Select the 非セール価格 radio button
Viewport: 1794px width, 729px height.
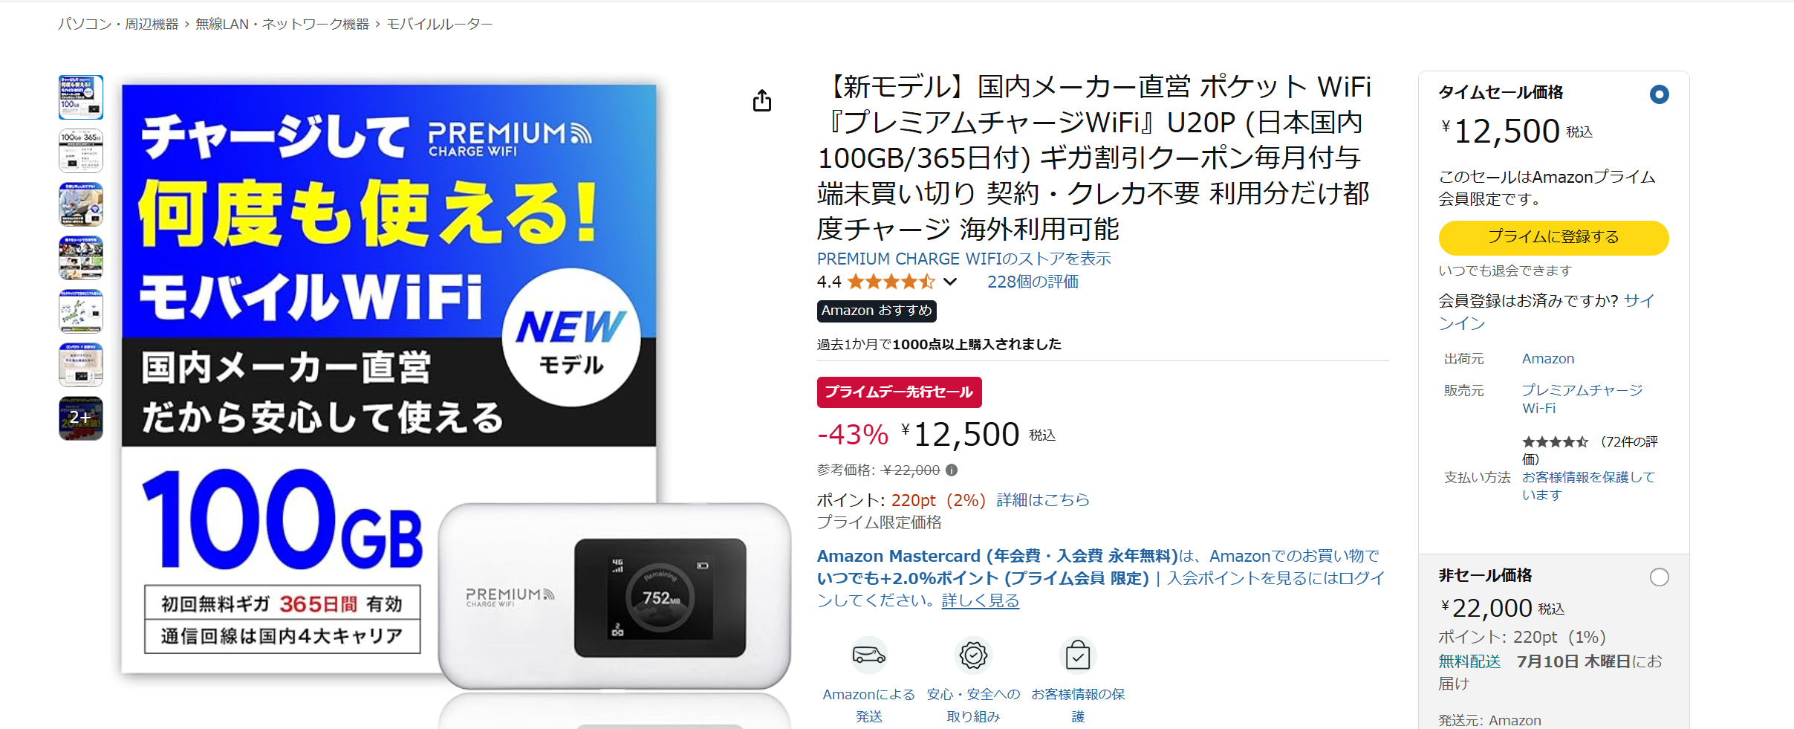1659,577
